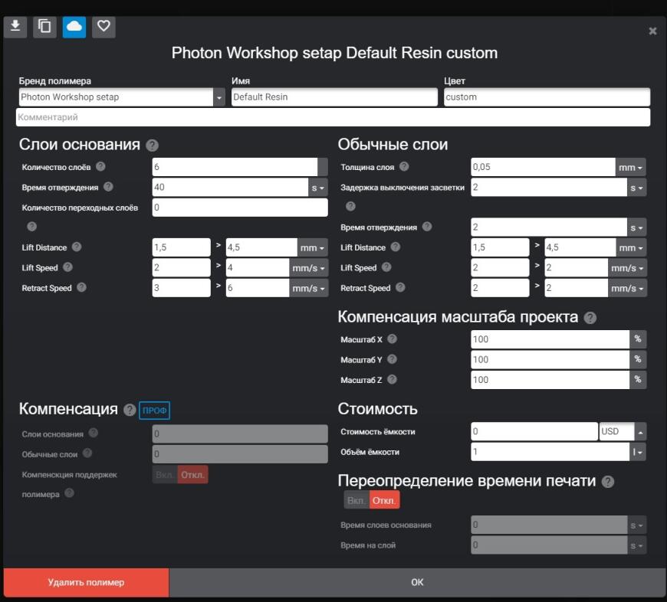Click bottom layers Lift Speed second field 4
This screenshot has width=667, height=602.
click(258, 267)
